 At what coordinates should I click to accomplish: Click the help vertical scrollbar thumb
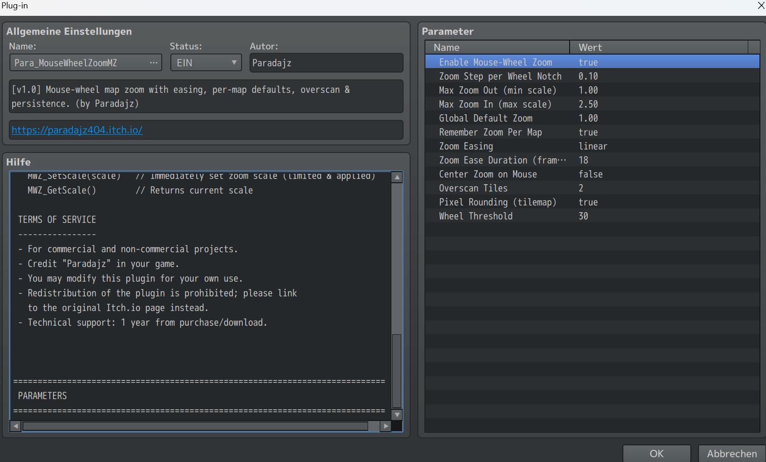tap(397, 371)
